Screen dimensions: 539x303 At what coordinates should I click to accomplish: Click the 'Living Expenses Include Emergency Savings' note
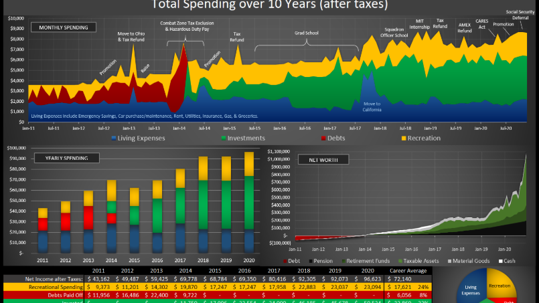[145, 116]
